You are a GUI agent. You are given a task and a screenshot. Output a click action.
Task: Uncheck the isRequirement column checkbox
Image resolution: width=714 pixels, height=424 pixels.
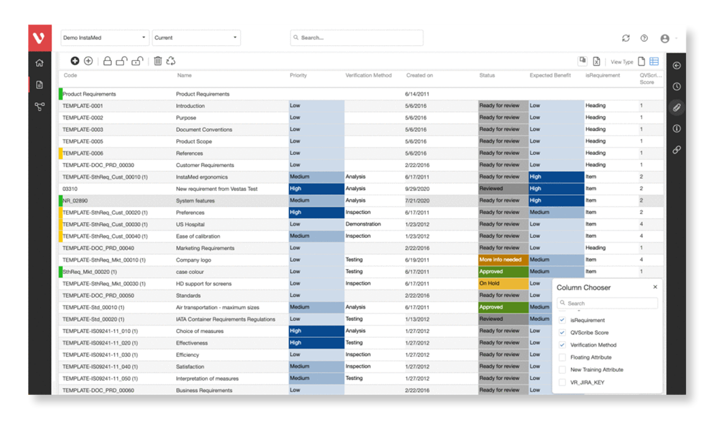tap(562, 320)
